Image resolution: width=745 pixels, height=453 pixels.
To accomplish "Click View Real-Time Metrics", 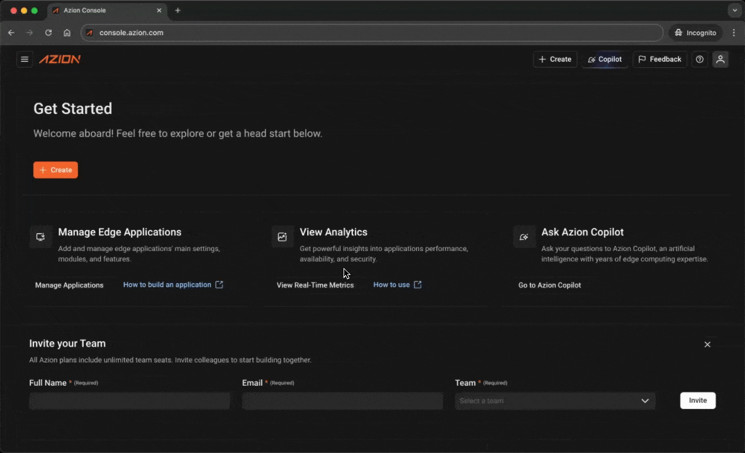I will pos(315,285).
